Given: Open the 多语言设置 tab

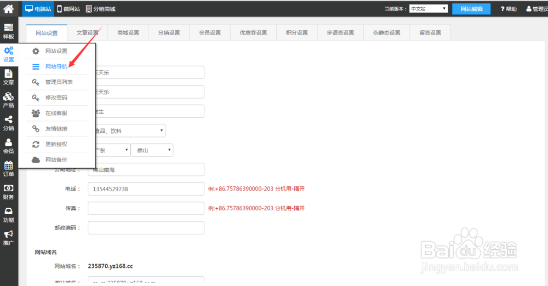Looking at the screenshot, I should 340,32.
